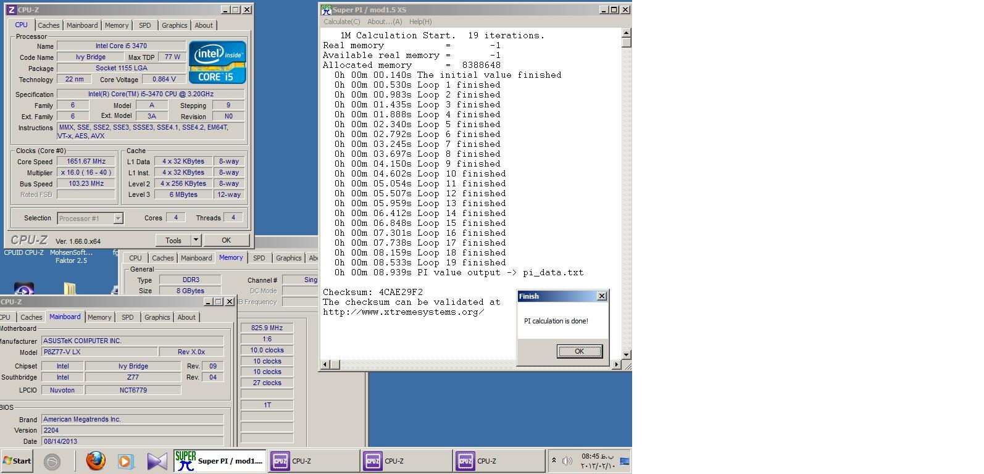Click the Manufacturer field ASUSTeK COMPUTER INC.
984x474 pixels.
(x=132, y=341)
